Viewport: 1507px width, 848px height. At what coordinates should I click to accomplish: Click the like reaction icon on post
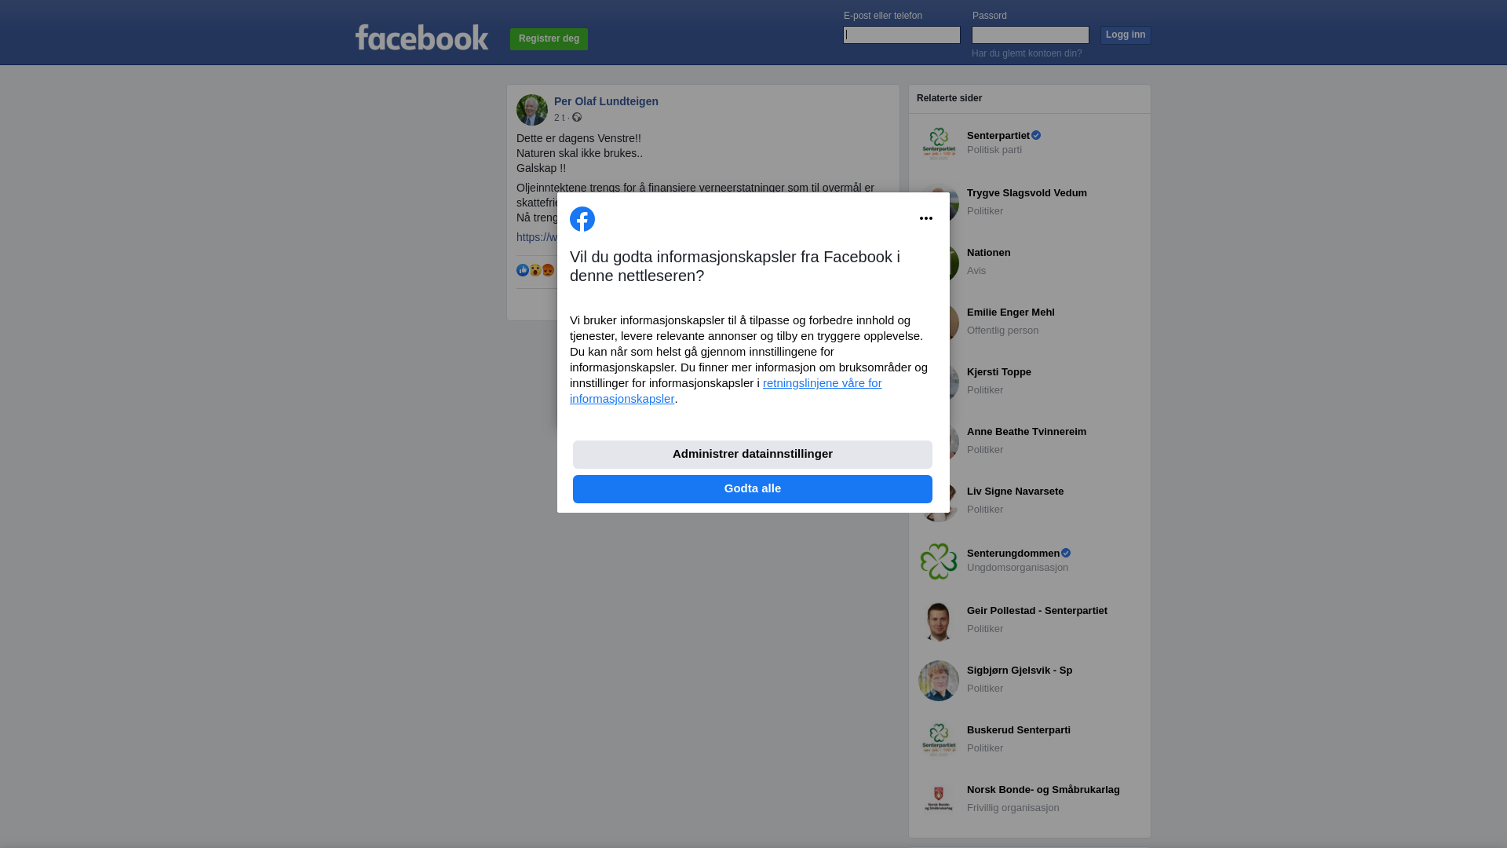[523, 270]
